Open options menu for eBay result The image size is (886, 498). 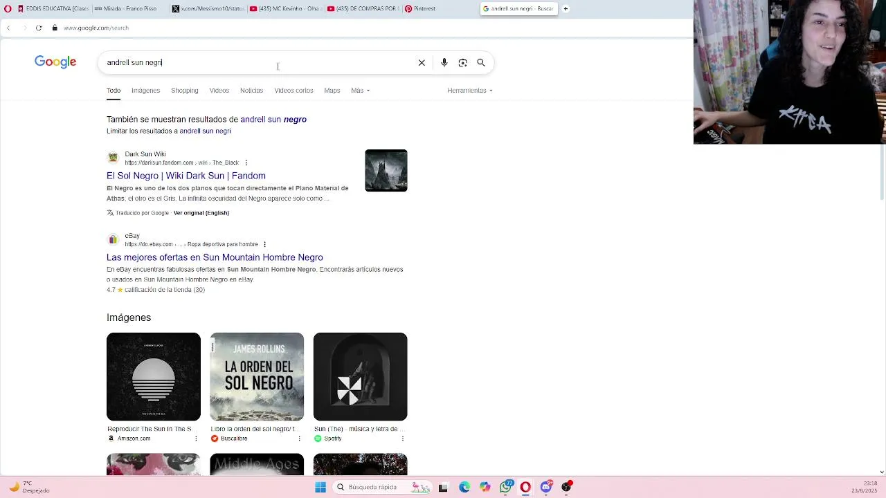(264, 244)
